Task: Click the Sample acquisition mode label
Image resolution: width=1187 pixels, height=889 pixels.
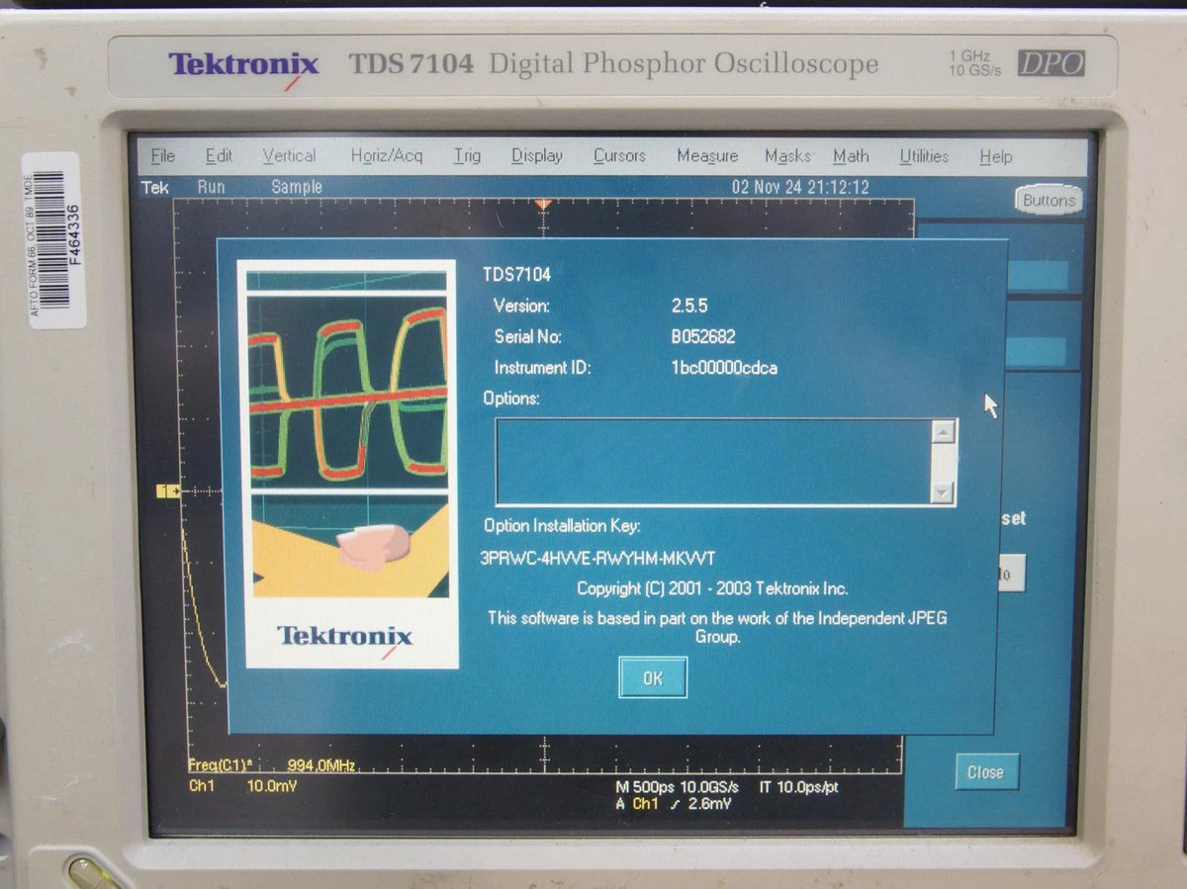Action: click(x=297, y=186)
